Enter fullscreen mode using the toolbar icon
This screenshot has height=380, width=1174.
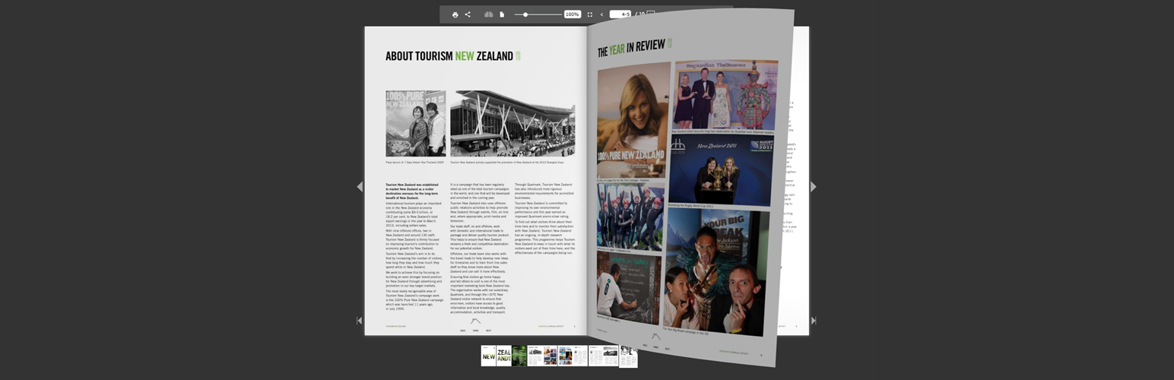coord(590,14)
